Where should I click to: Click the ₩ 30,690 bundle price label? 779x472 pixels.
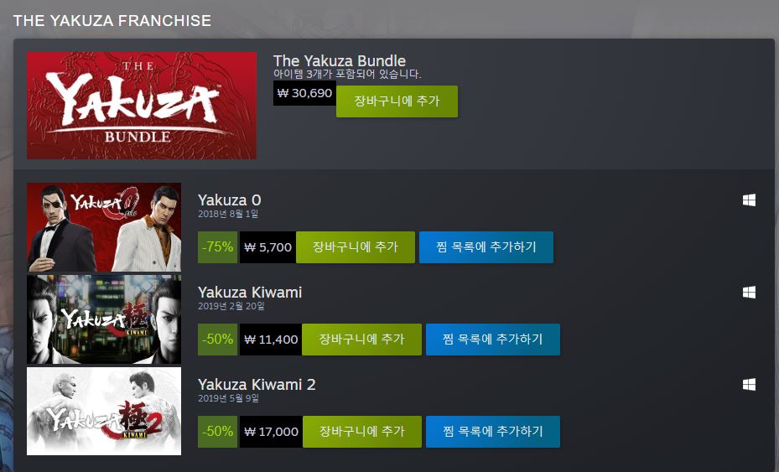coord(304,93)
